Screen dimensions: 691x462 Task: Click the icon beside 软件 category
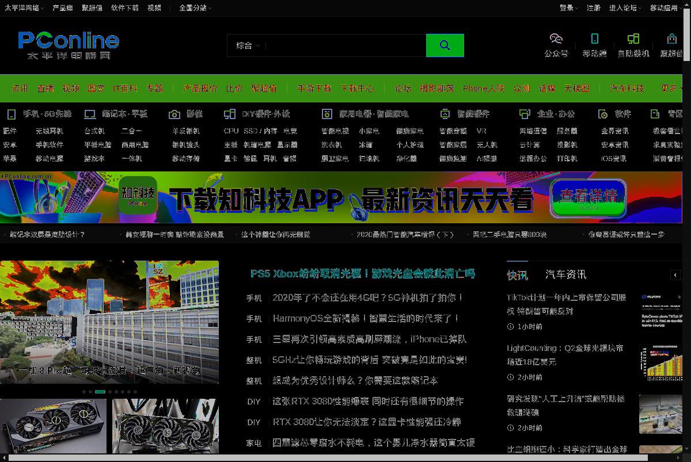tap(603, 114)
